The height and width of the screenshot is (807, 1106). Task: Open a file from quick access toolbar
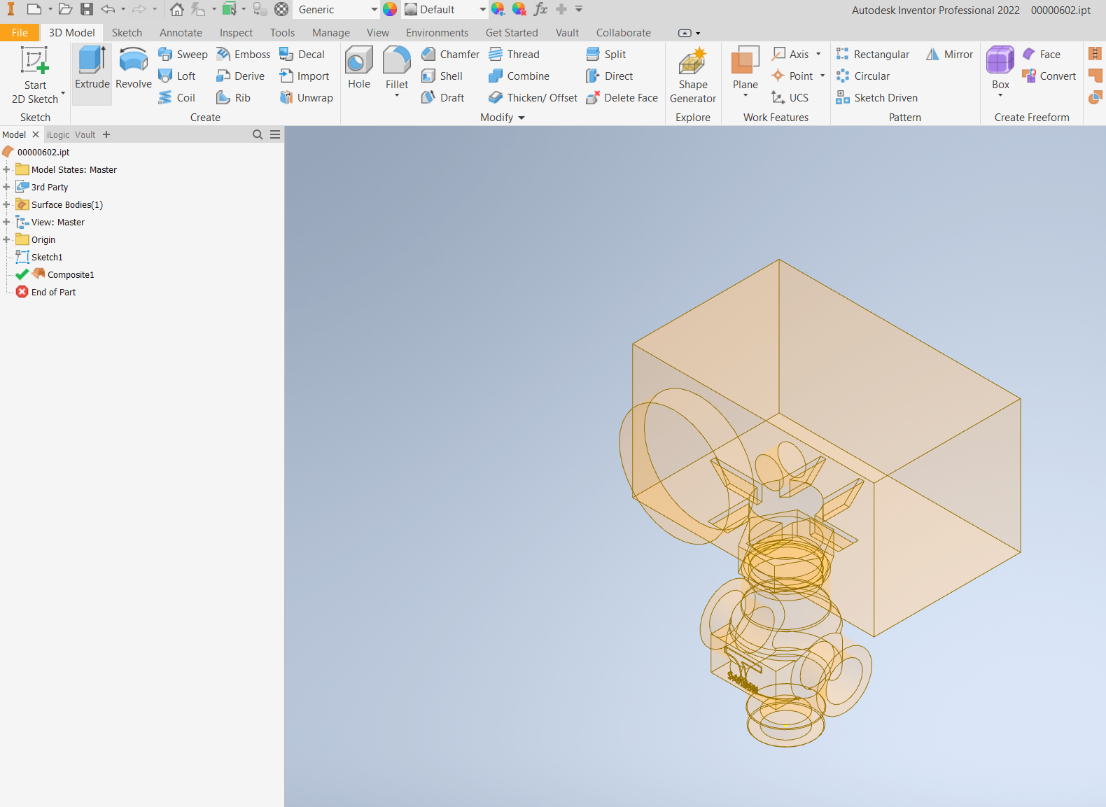66,9
